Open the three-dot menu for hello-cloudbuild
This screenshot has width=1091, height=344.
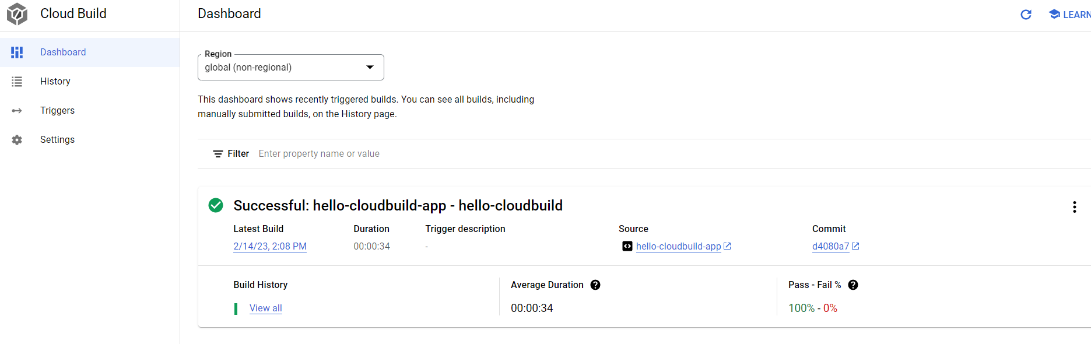[1074, 207]
